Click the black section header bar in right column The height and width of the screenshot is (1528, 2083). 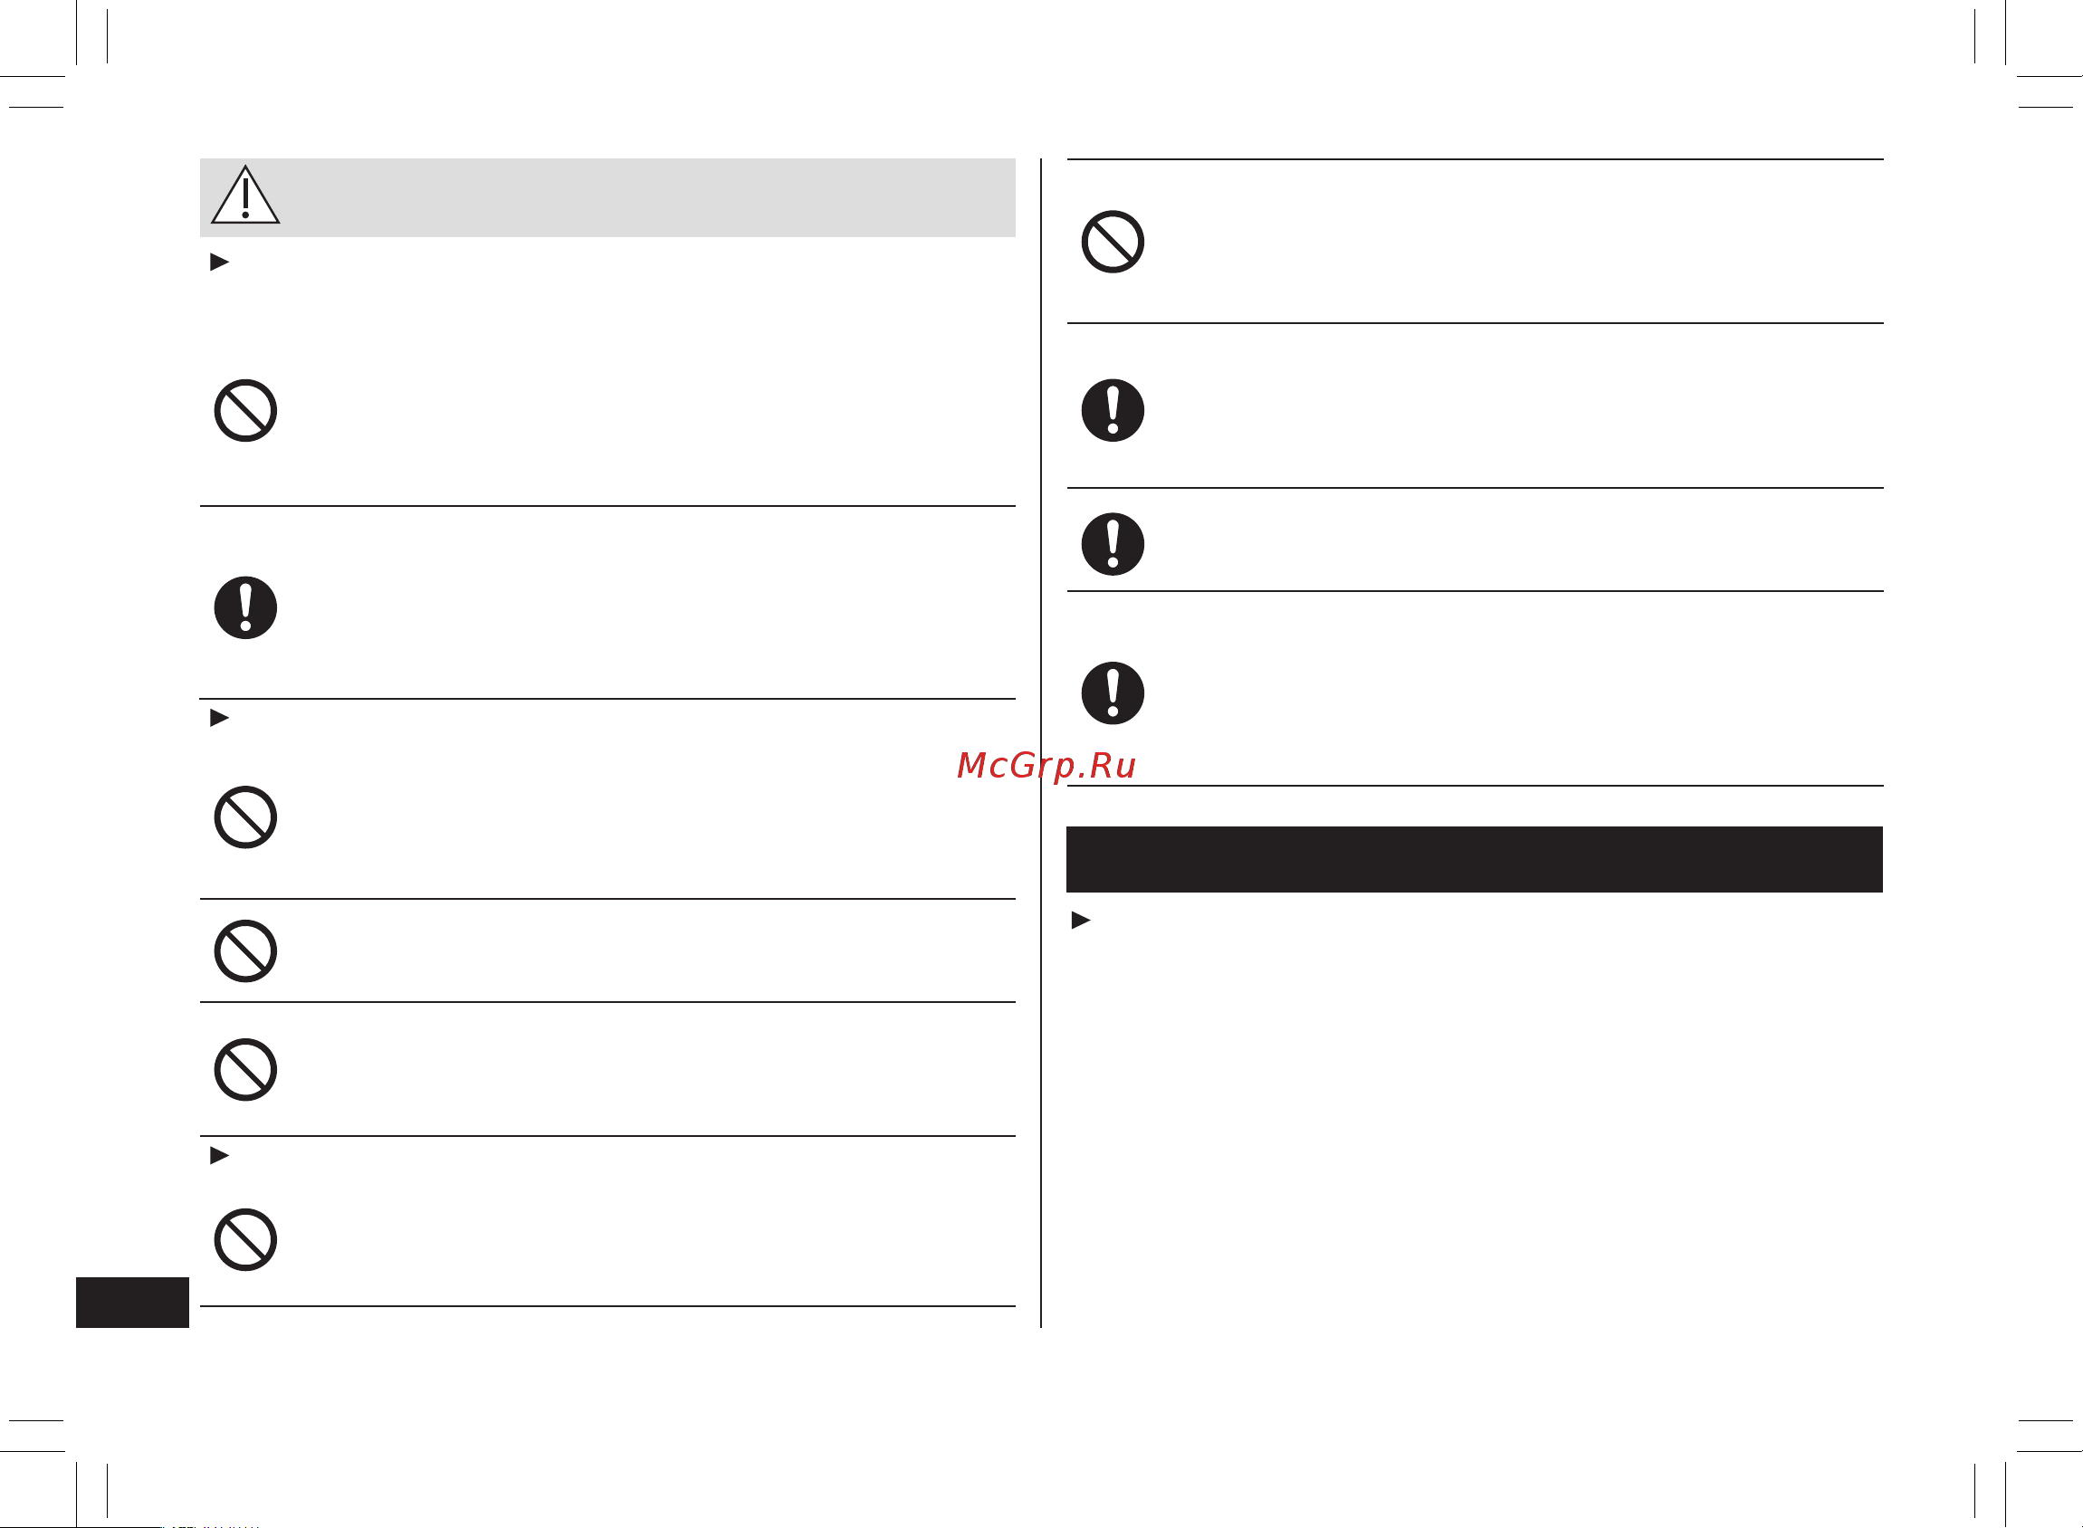click(x=1475, y=859)
